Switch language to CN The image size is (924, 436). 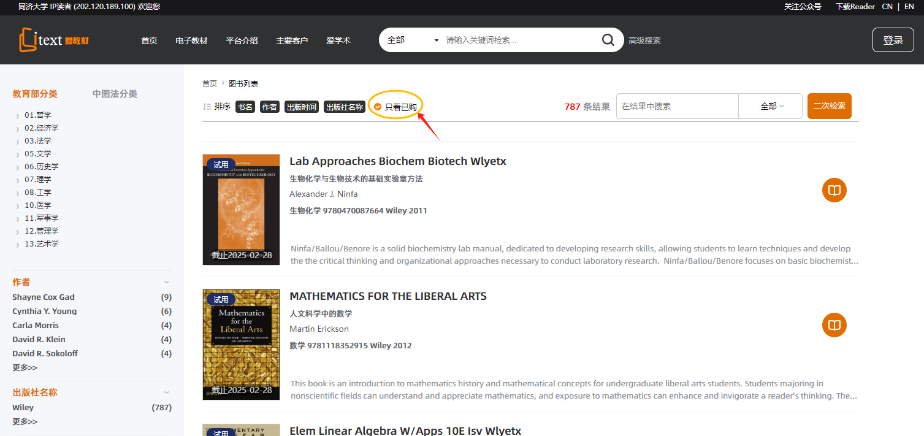pyautogui.click(x=887, y=7)
